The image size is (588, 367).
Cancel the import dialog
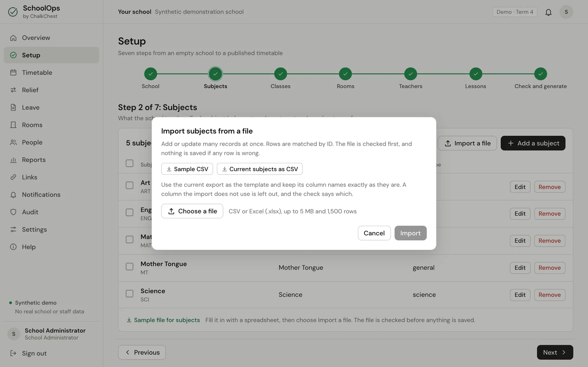coord(374,233)
